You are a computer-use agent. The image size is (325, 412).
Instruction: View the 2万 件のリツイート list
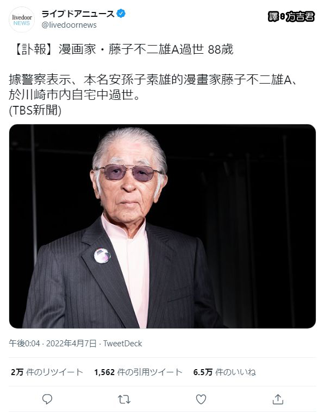pyautogui.click(x=47, y=372)
